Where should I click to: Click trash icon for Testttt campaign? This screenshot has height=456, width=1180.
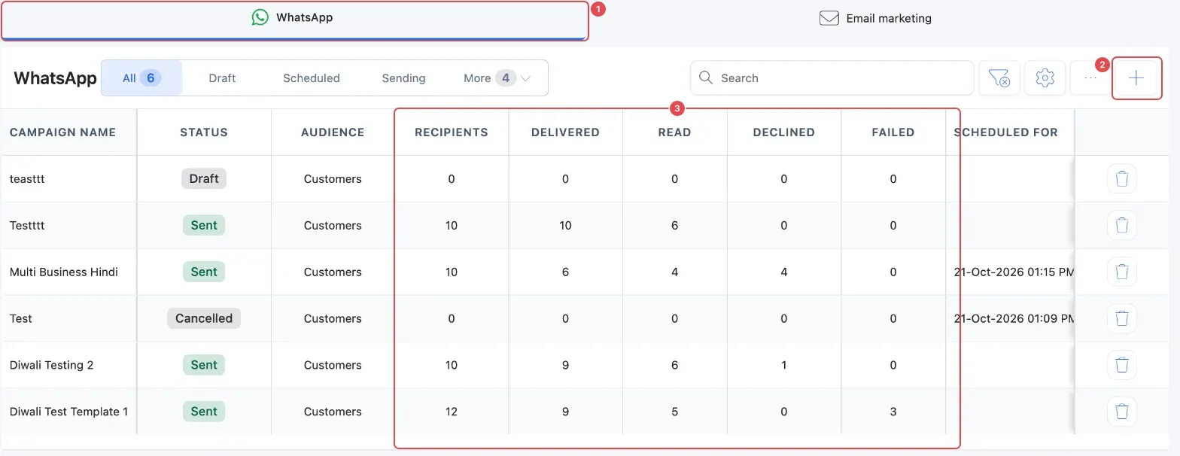[x=1121, y=226]
